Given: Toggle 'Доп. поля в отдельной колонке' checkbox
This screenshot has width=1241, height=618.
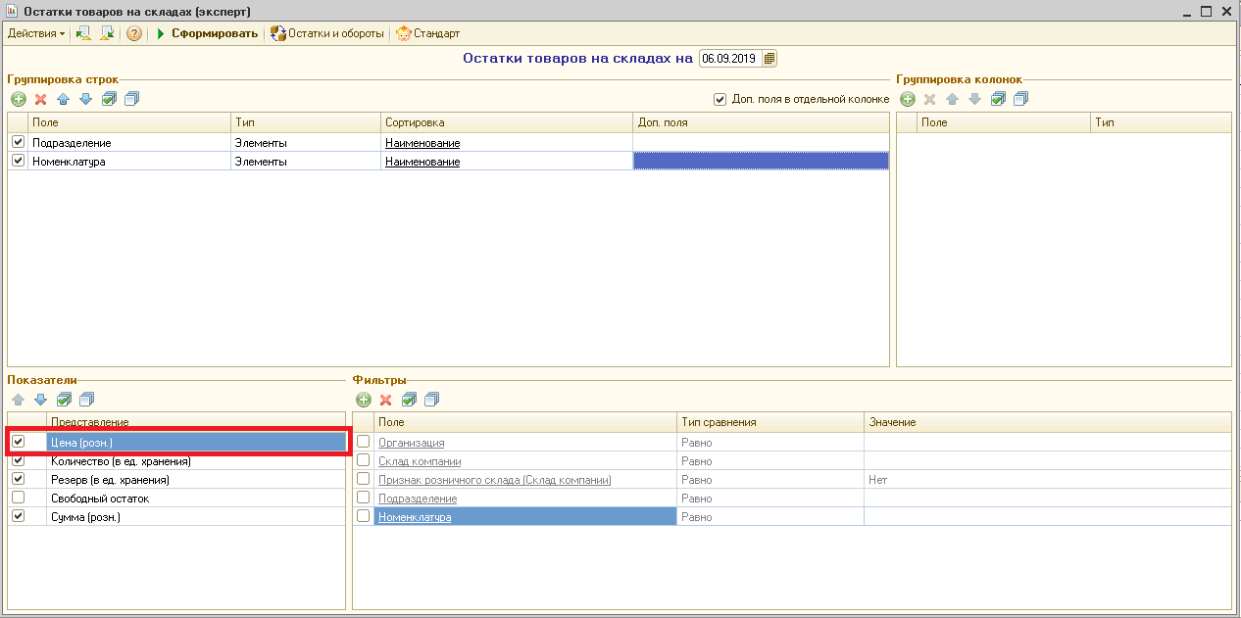Looking at the screenshot, I should (720, 99).
